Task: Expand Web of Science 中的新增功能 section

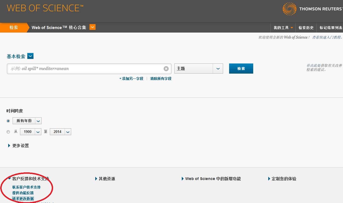Action: click(x=211, y=179)
